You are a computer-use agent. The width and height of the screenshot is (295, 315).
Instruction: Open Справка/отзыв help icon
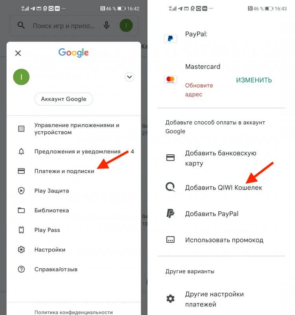coord(21,269)
